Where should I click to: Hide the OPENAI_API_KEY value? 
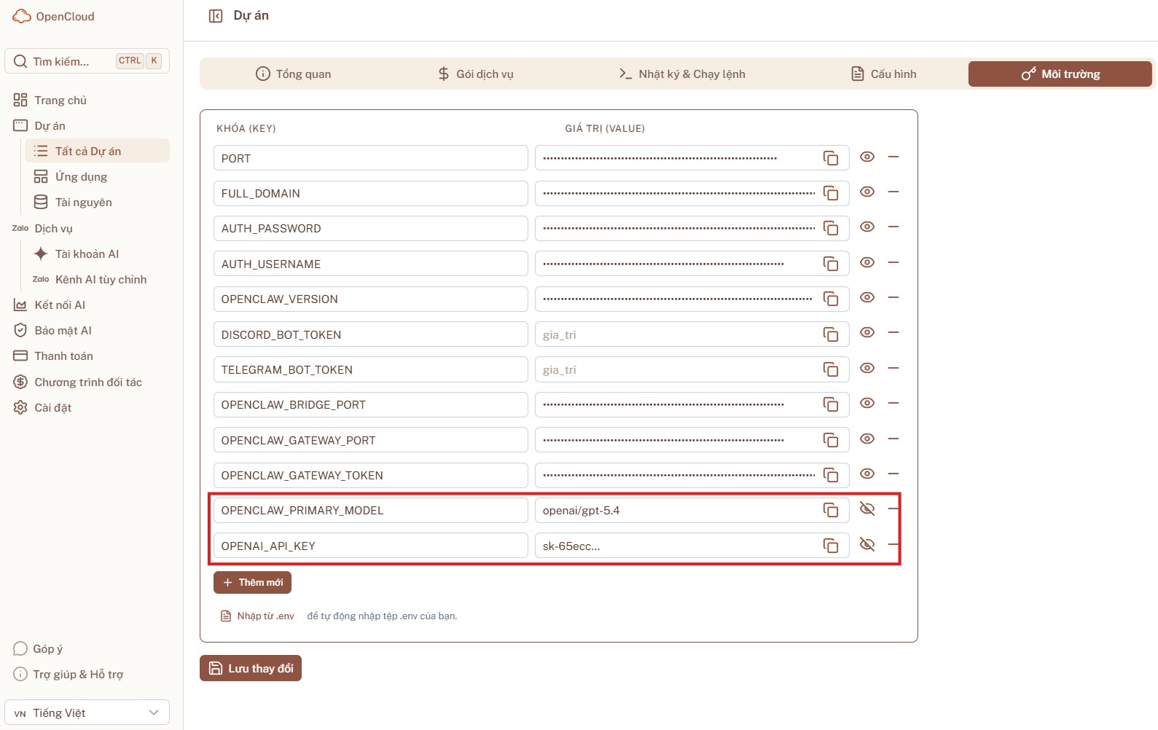pos(866,545)
